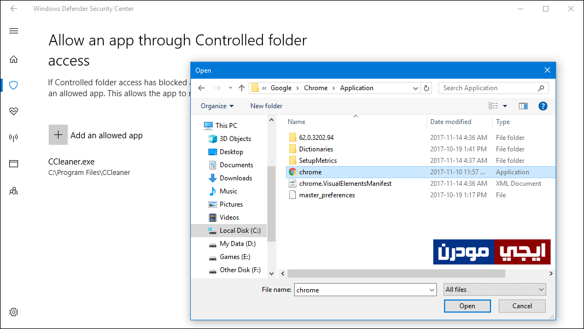The image size is (584, 329).
Task: Open dialog Help question mark
Action: pos(543,106)
